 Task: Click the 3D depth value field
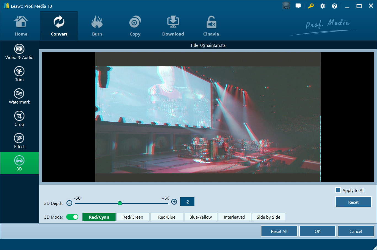click(187, 202)
